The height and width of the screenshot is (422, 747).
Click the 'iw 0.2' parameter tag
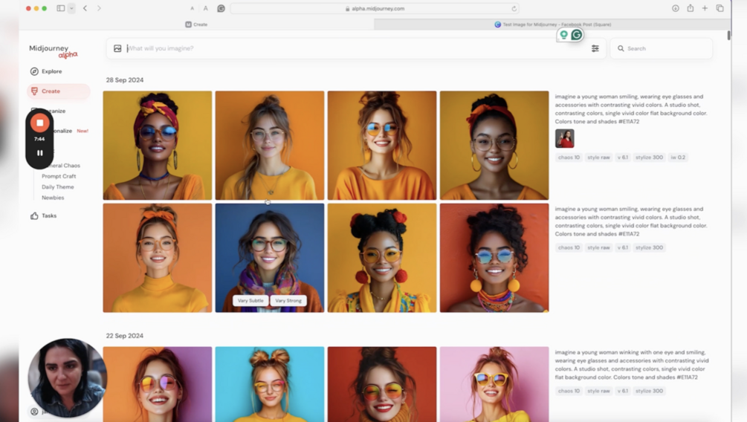tap(678, 158)
